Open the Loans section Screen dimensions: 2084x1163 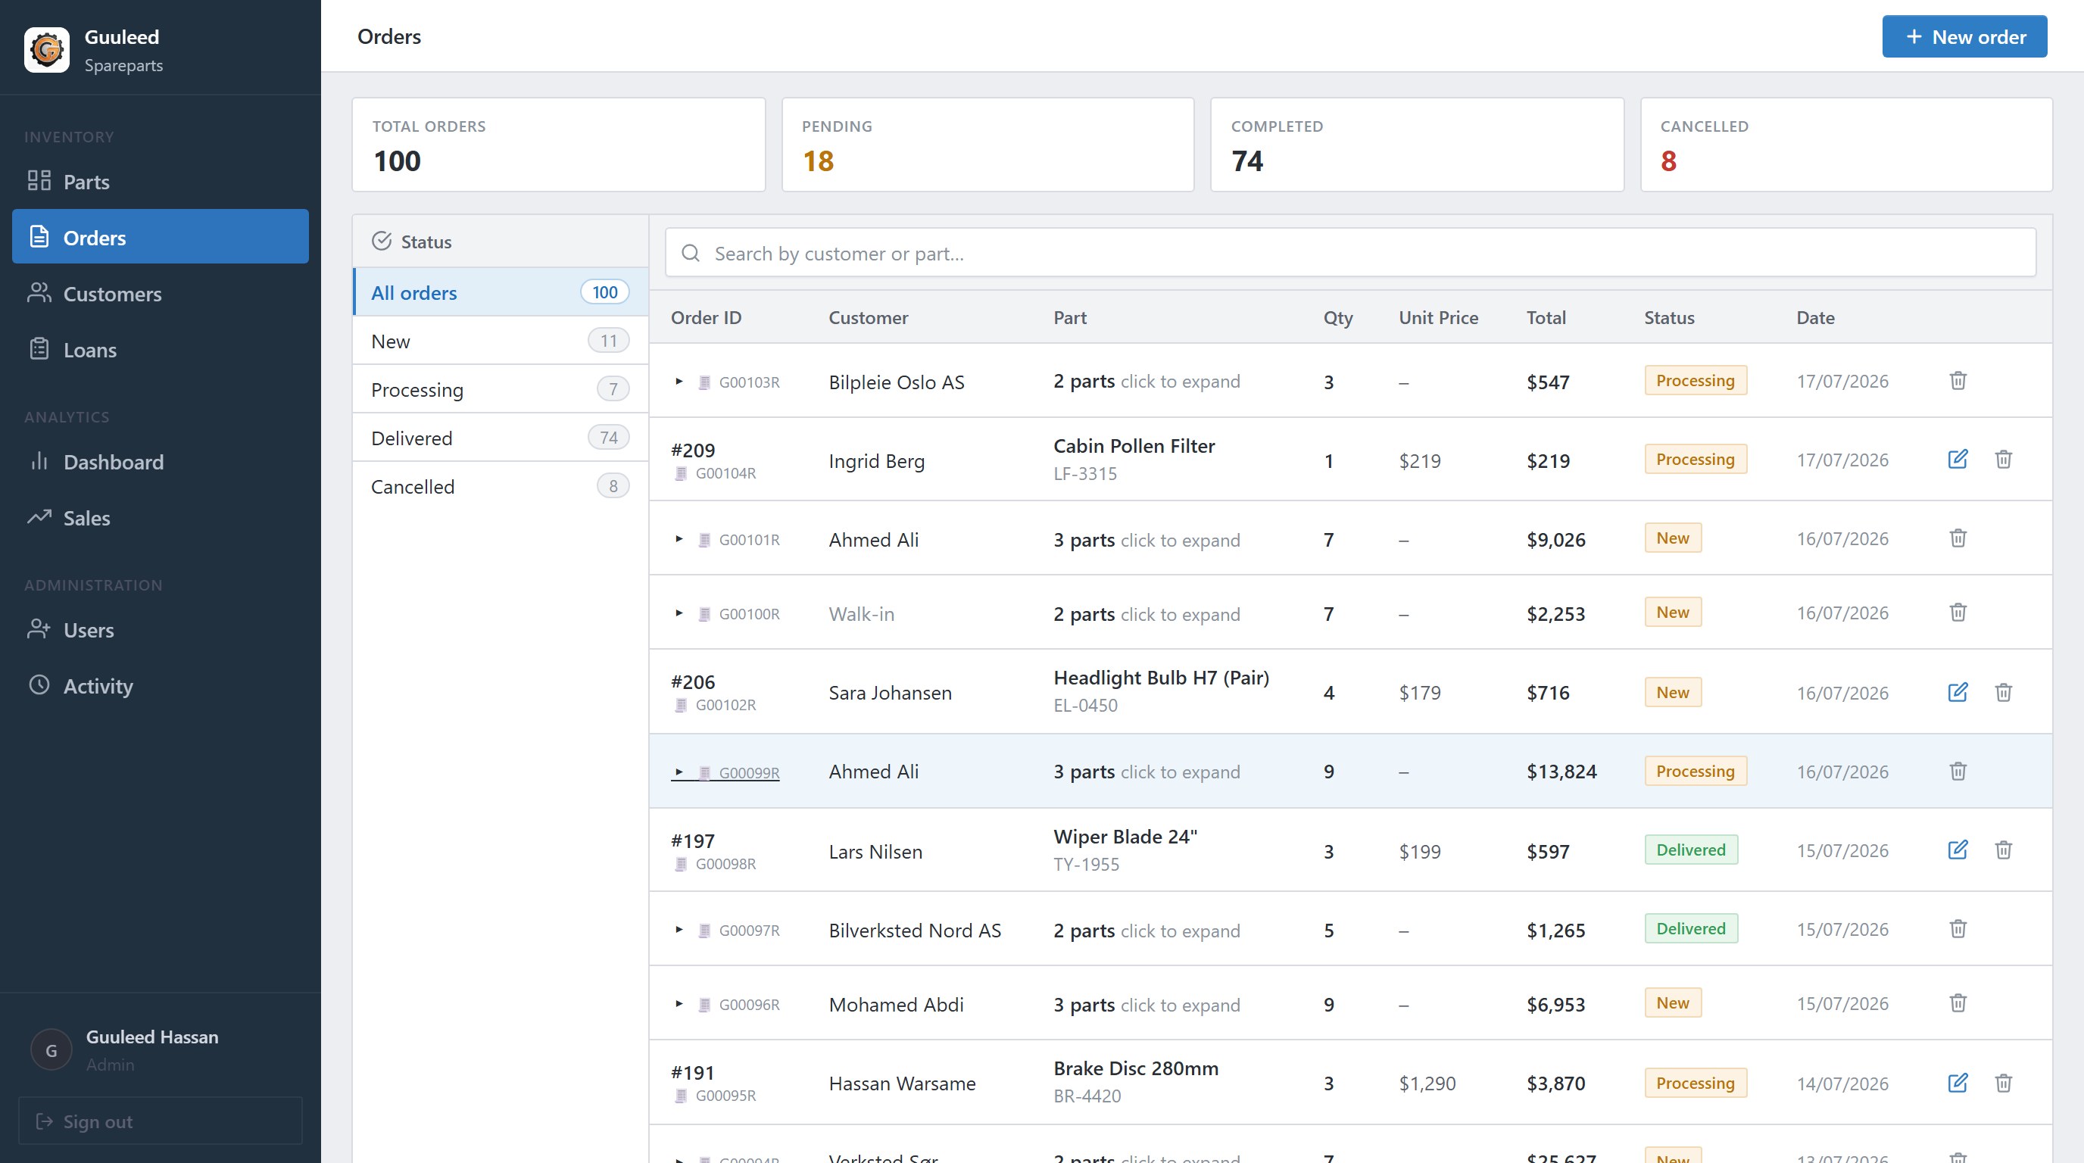pyautogui.click(x=161, y=349)
